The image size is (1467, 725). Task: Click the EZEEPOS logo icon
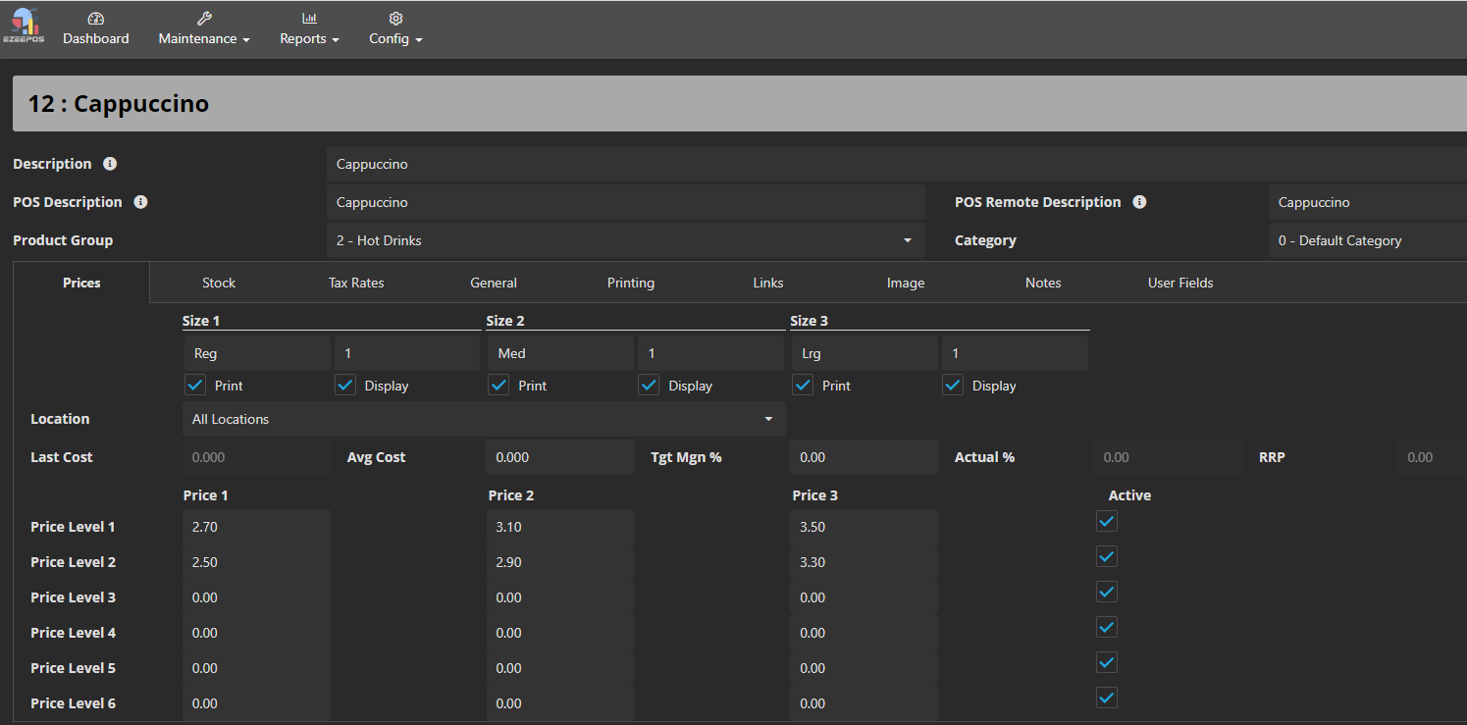[24, 26]
